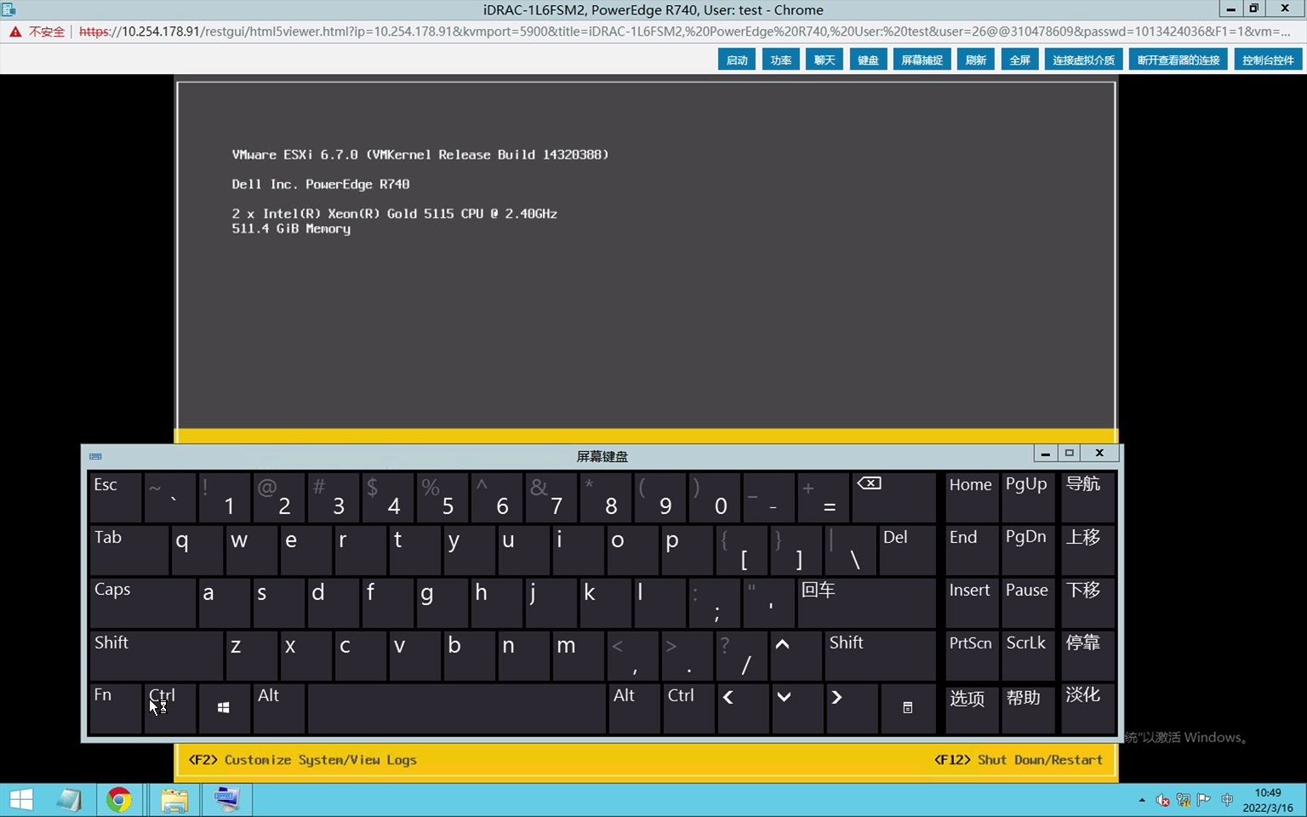Click the up arrow key

796,655
